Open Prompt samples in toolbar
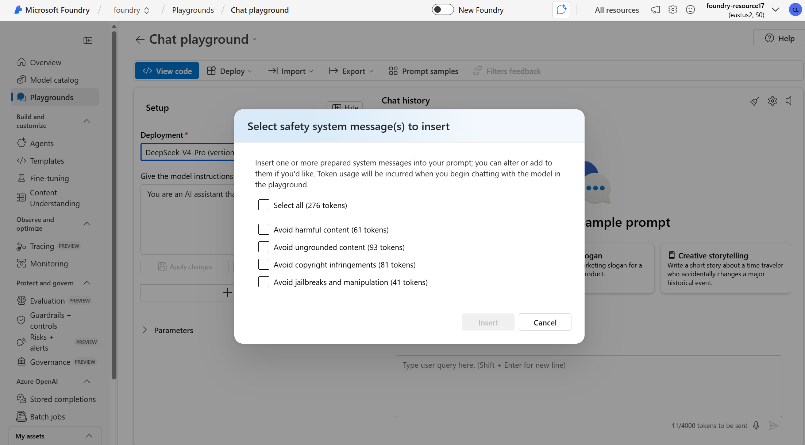Viewport: 805px width, 445px height. click(x=424, y=71)
